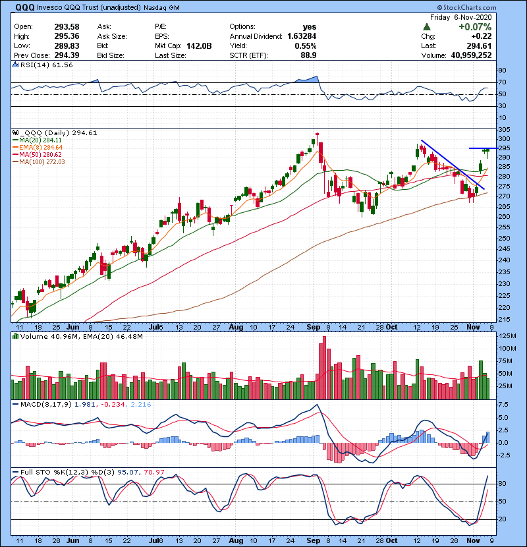Click the volume bars icon beside Volume label
527x547 pixels.
tap(15, 336)
